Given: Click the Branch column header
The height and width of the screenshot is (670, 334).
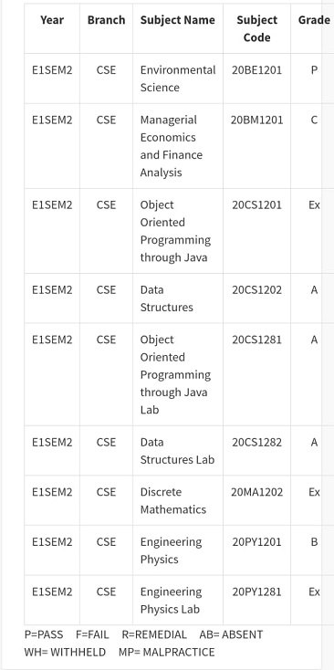Looking at the screenshot, I should click(x=107, y=20).
